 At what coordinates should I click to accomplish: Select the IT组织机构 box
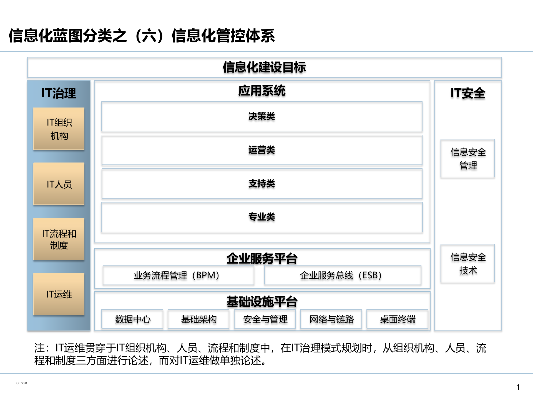tap(59, 128)
